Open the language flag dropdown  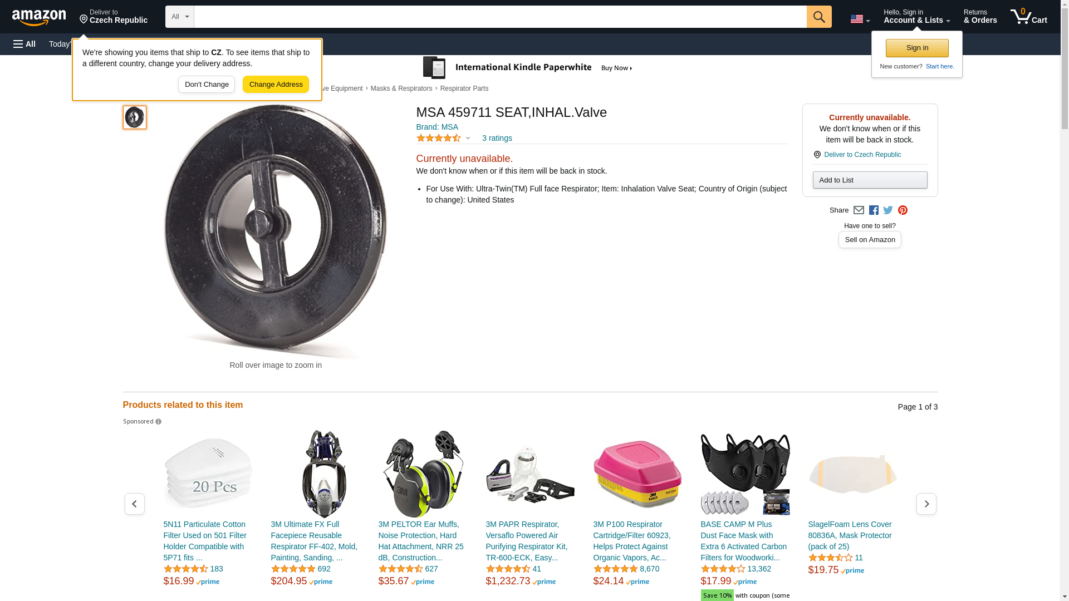[x=860, y=19]
